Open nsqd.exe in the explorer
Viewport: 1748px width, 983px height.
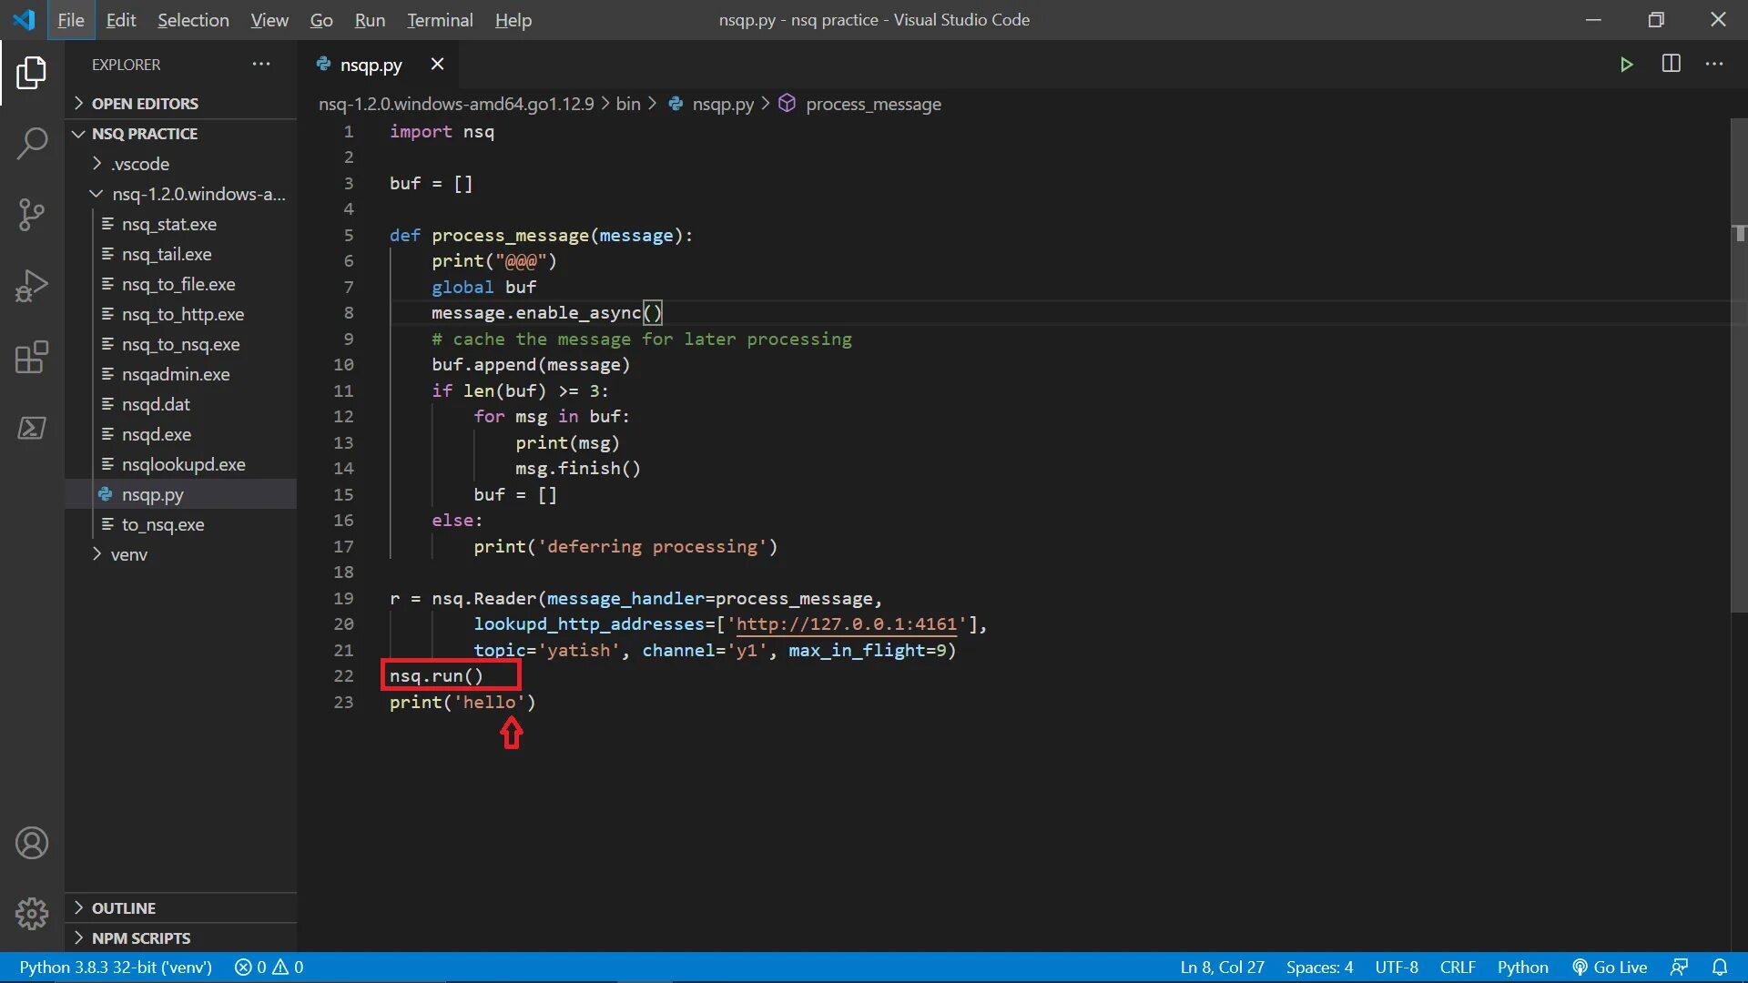(x=157, y=434)
